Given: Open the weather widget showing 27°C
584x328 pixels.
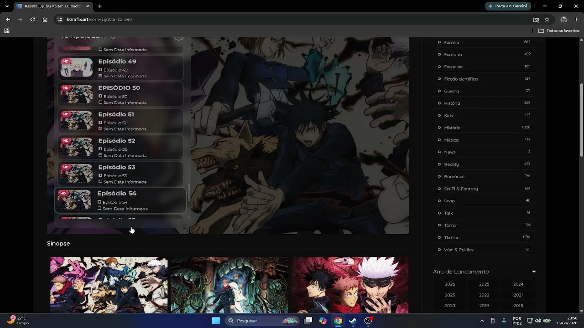Looking at the screenshot, I should pyautogui.click(x=18, y=321).
